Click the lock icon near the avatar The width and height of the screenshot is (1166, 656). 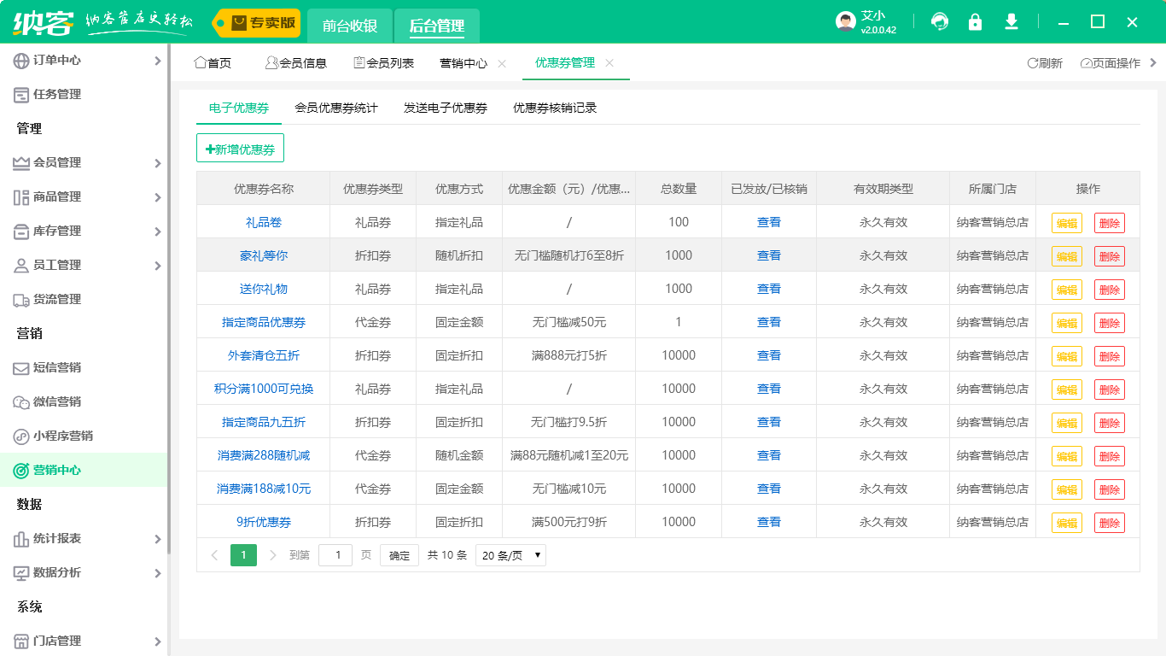click(975, 21)
